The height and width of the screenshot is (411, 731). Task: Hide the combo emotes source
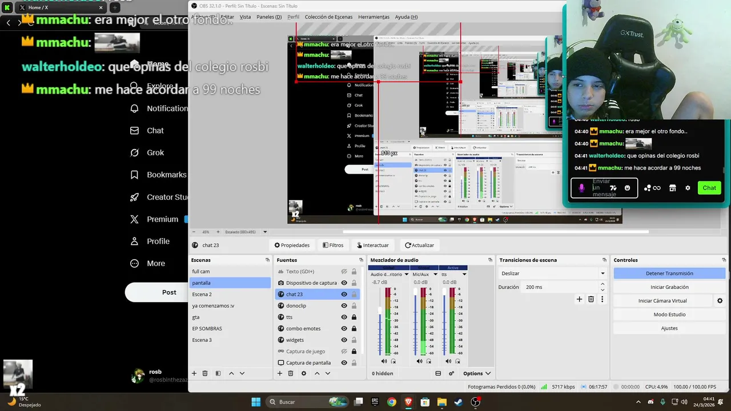tap(344, 329)
